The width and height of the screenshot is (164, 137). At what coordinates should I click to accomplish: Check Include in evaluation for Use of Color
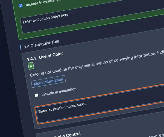click(x=36, y=95)
